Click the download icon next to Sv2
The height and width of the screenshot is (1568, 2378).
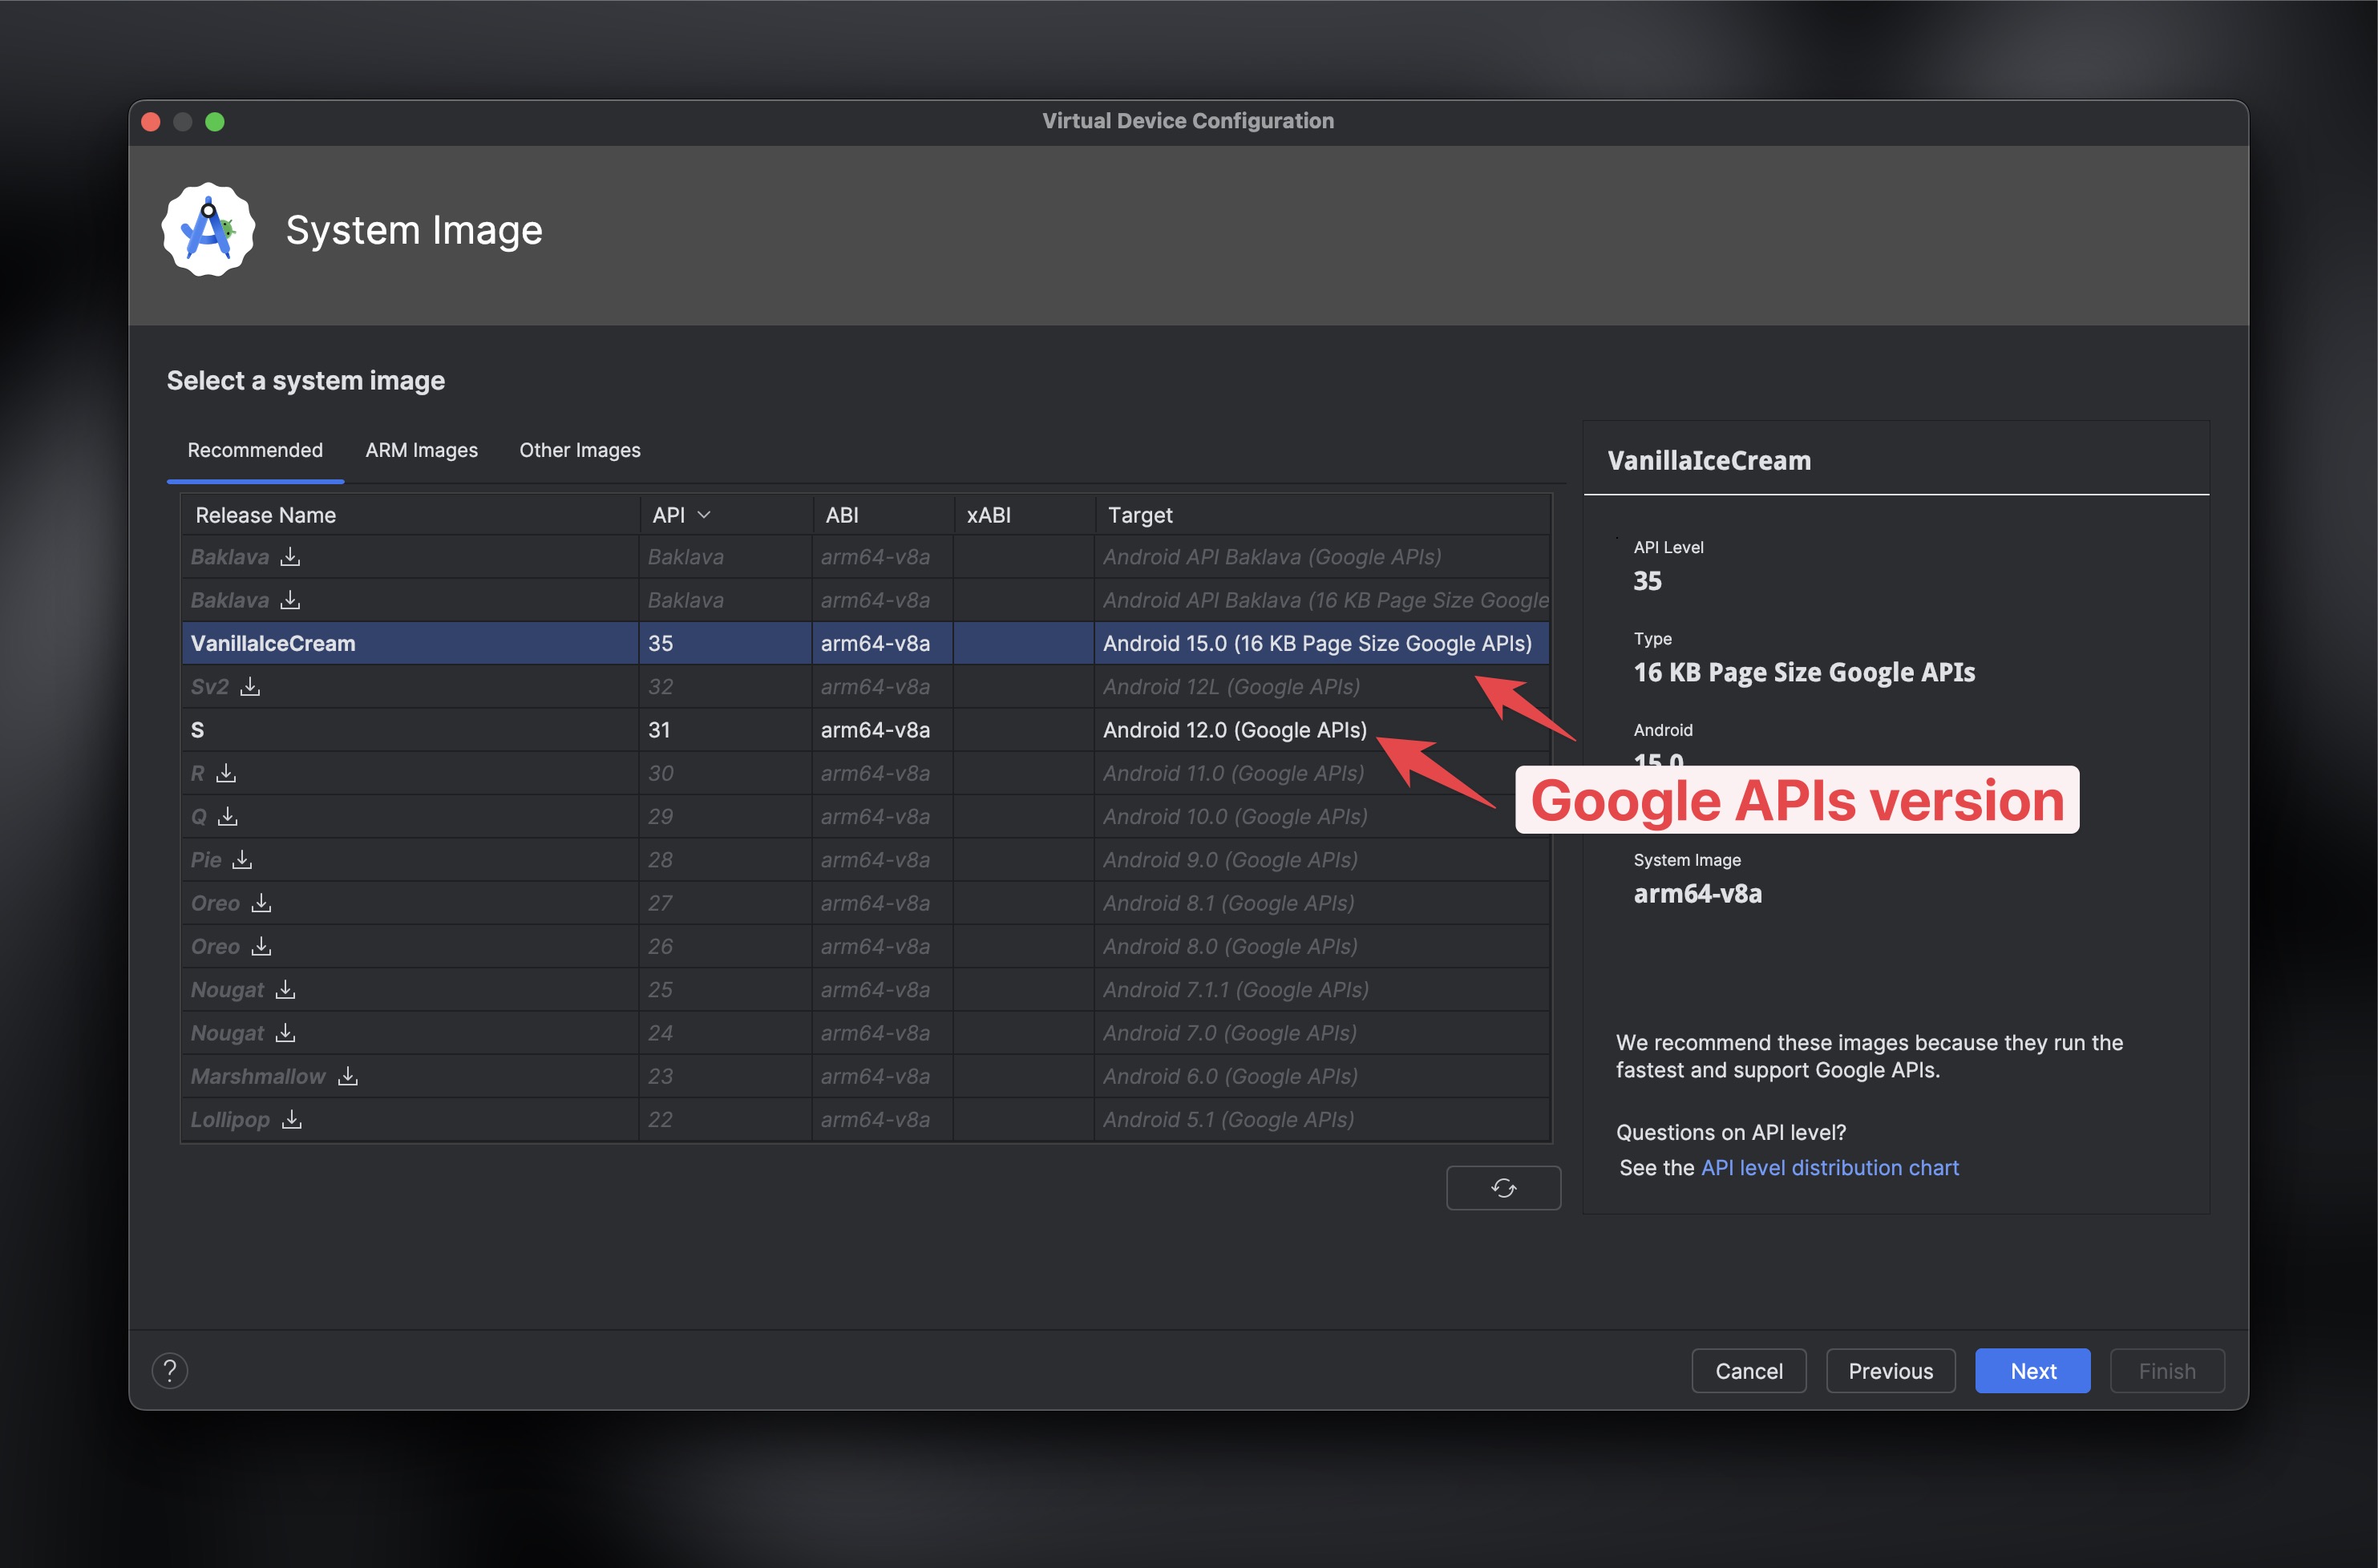click(250, 686)
